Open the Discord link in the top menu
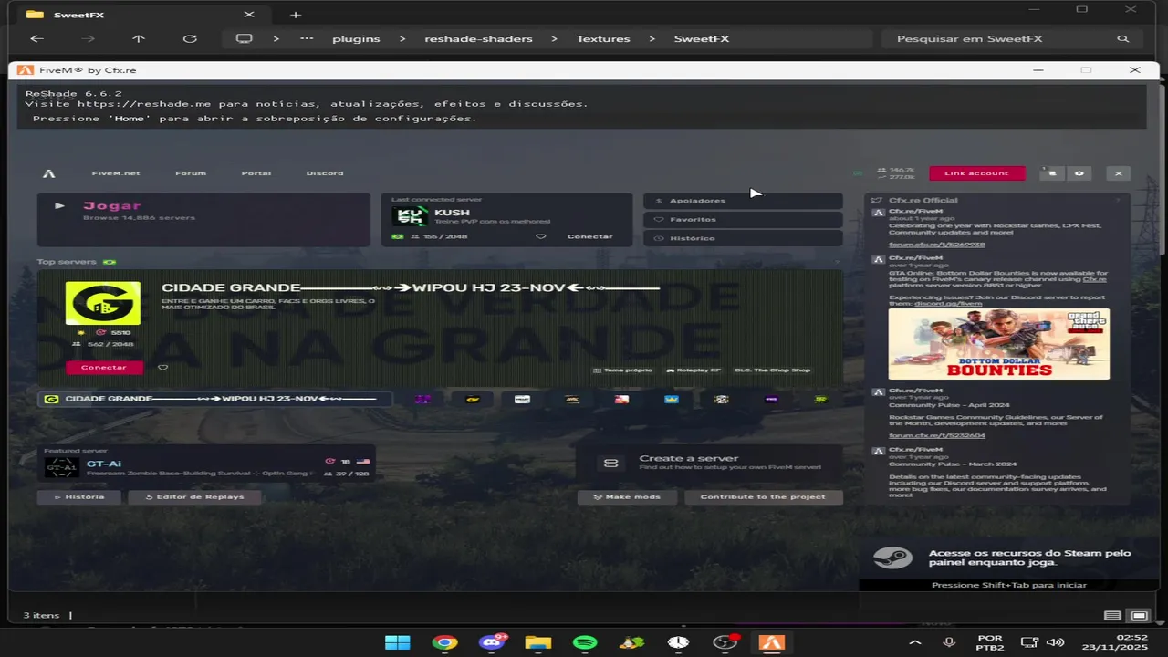 pos(325,173)
